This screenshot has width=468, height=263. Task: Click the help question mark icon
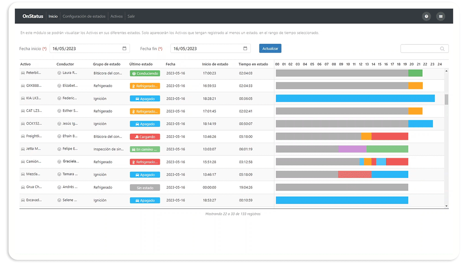(426, 16)
